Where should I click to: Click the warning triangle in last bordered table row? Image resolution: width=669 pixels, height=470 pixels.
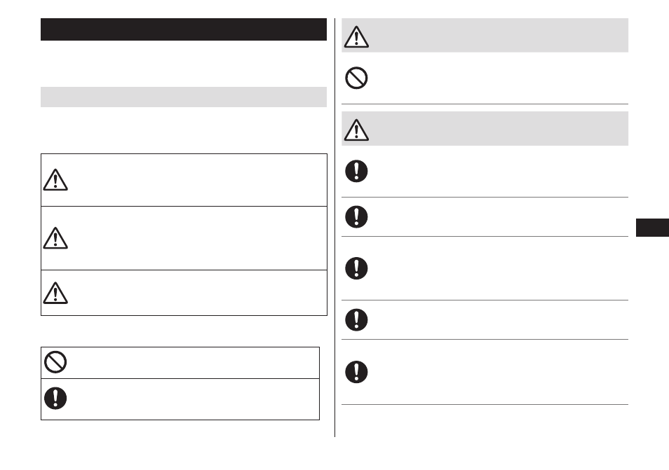pyautogui.click(x=55, y=293)
